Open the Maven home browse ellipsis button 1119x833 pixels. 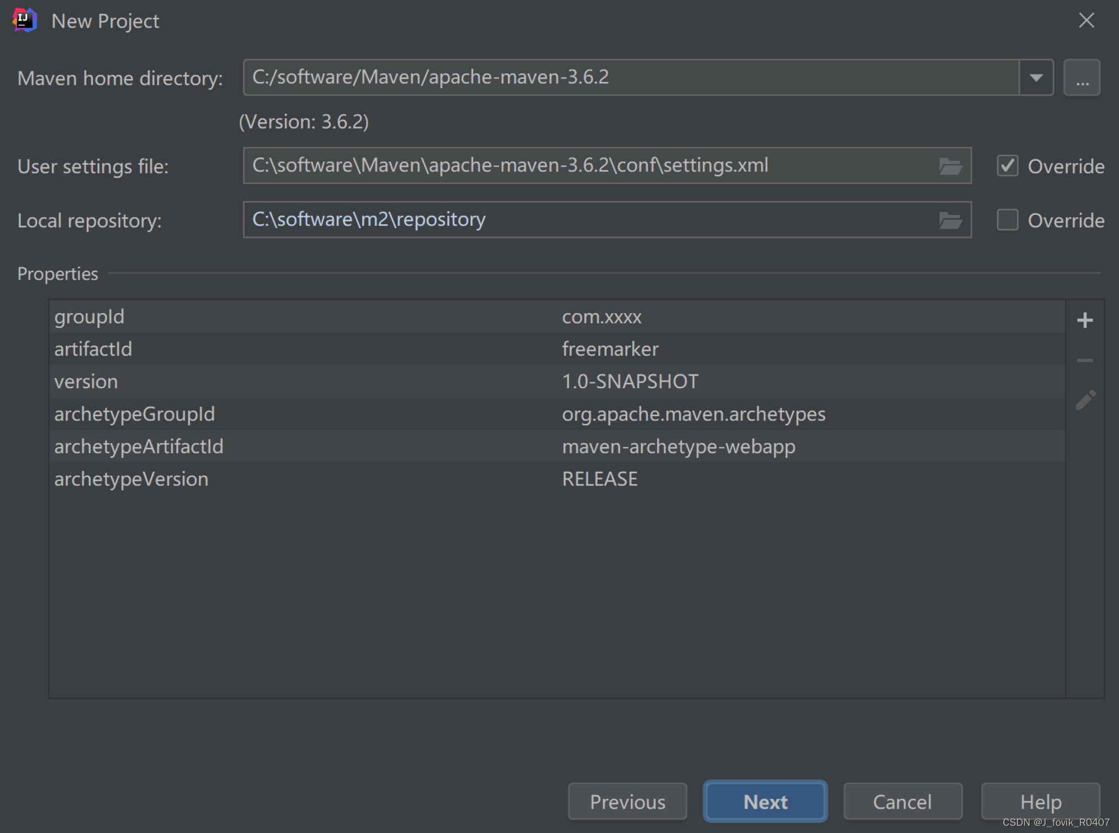(1082, 77)
